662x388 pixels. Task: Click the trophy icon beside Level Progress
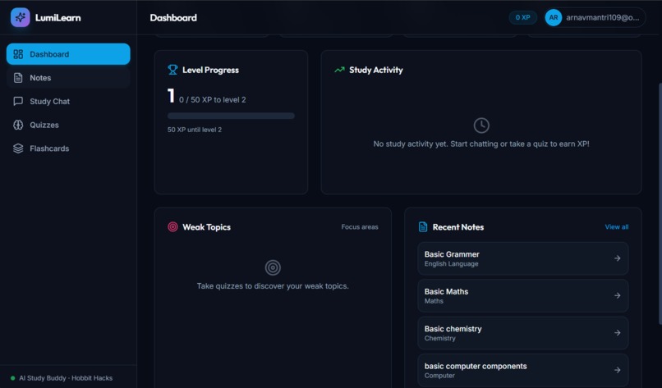click(172, 70)
